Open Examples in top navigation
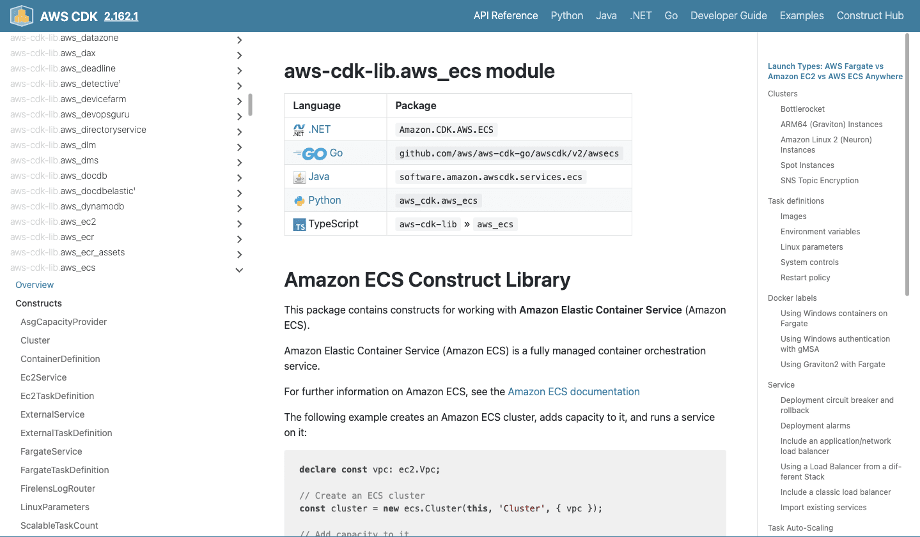The image size is (920, 537). pyautogui.click(x=802, y=16)
